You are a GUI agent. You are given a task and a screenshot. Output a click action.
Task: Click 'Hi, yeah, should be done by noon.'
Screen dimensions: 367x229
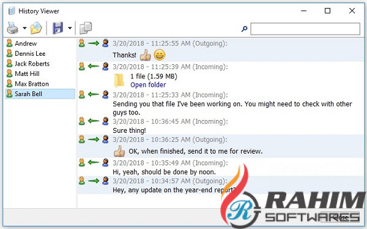click(164, 172)
